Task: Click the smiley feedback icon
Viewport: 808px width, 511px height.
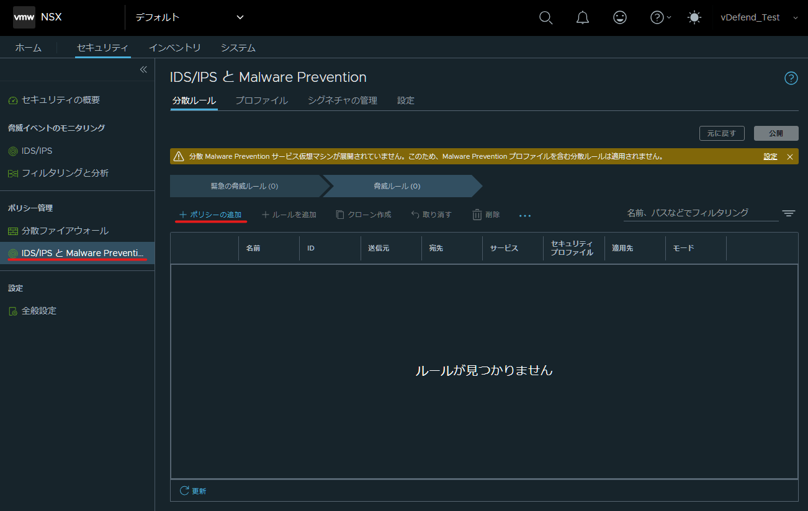Action: tap(619, 17)
